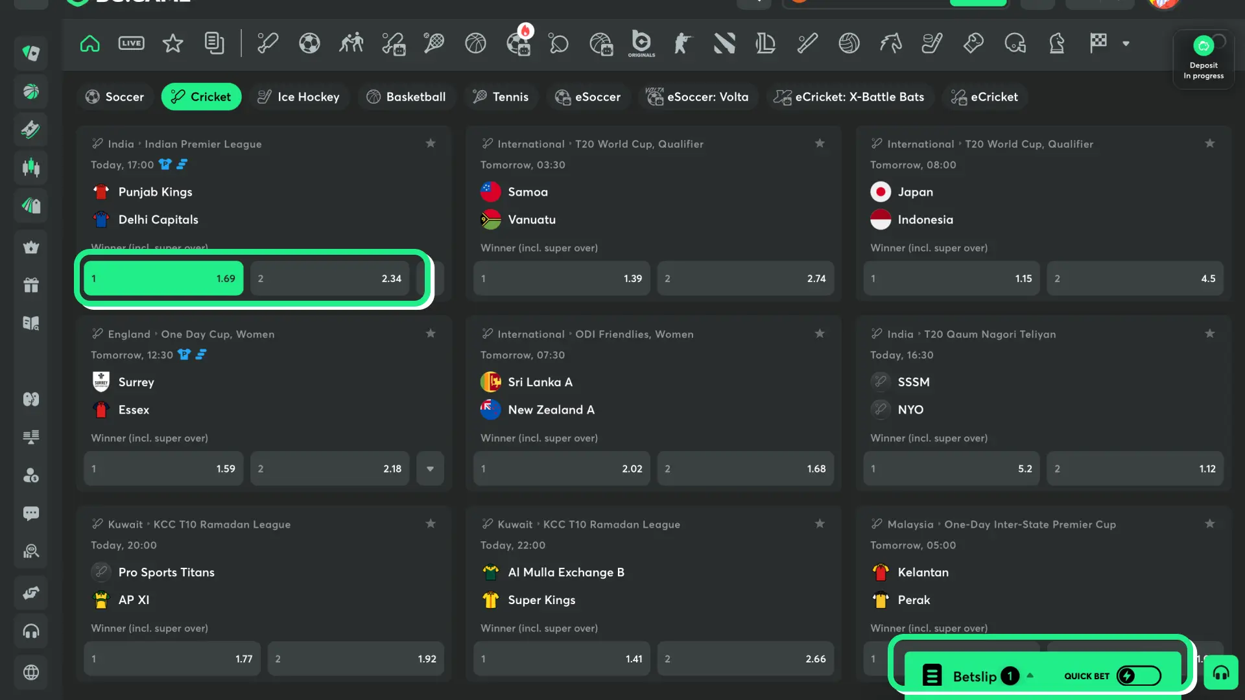Select the chess knight icon
1245x700 pixels.
[1057, 43]
